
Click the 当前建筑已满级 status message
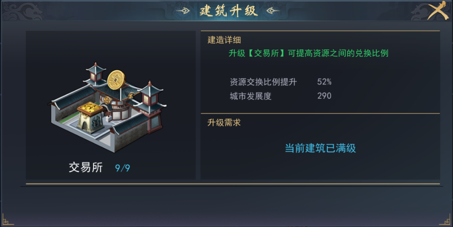tap(320, 148)
